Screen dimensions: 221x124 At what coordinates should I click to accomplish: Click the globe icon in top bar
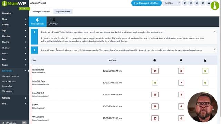191,3
